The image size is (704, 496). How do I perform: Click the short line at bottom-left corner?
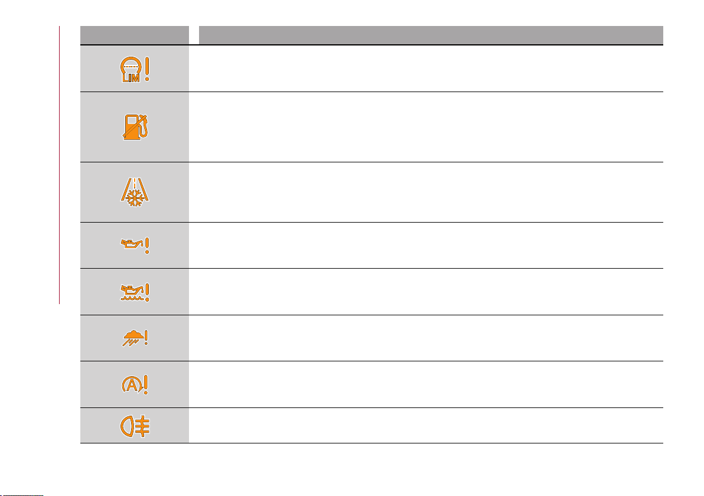pos(21,495)
